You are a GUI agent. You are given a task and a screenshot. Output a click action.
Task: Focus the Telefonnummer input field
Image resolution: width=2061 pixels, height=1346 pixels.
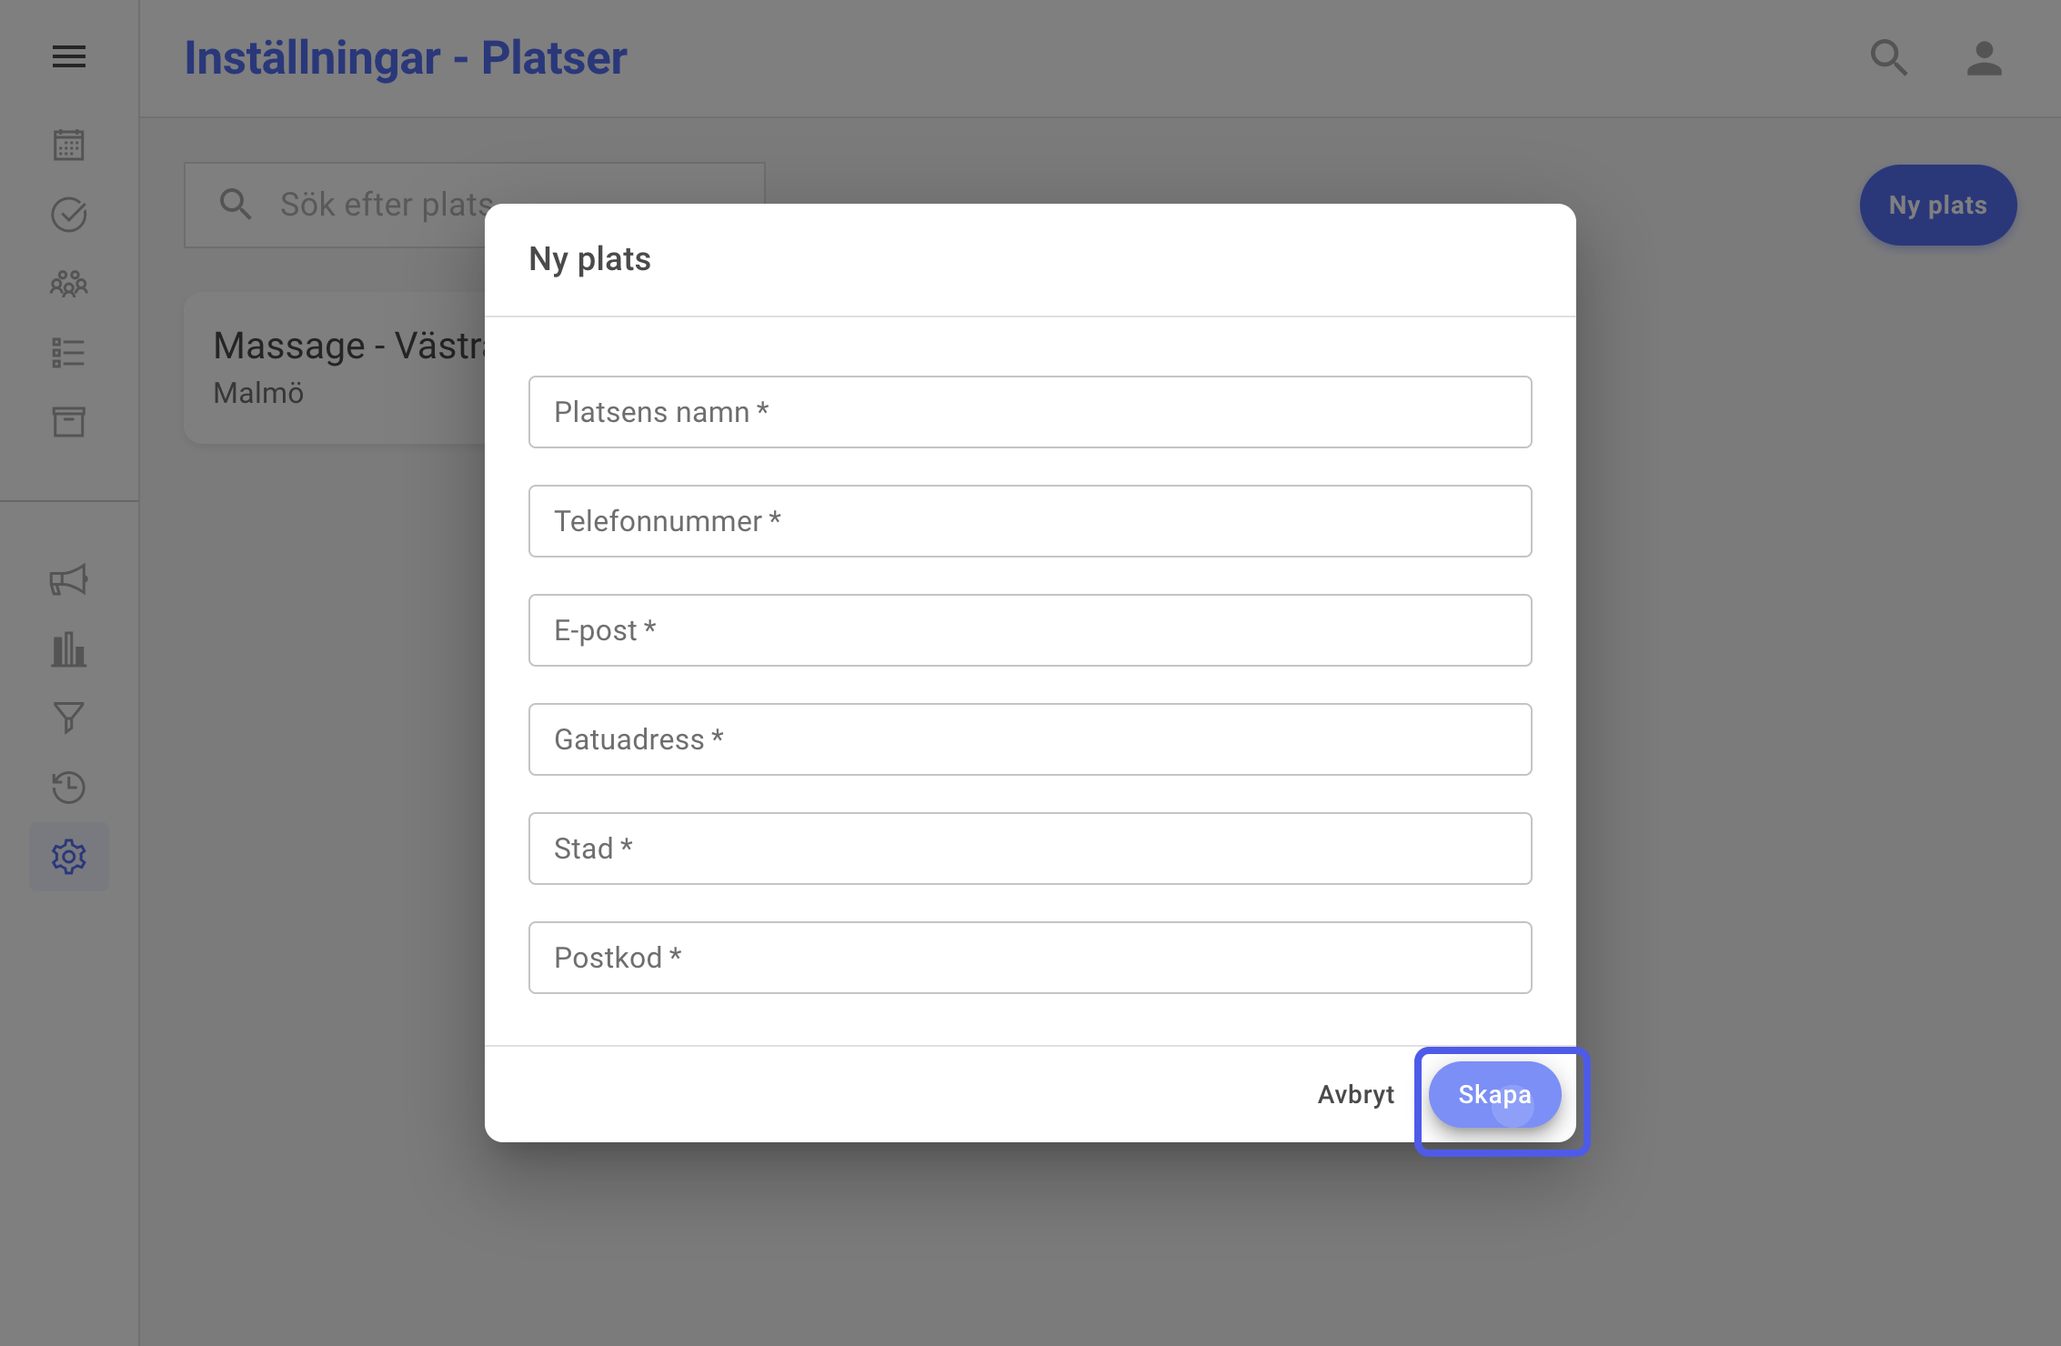pyautogui.click(x=1030, y=521)
